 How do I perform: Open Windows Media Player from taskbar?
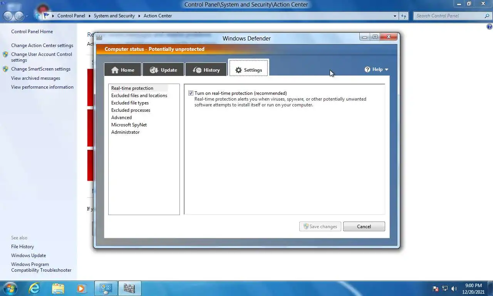(x=81, y=288)
